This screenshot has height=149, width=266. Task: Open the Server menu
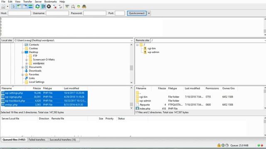pos(38,2)
